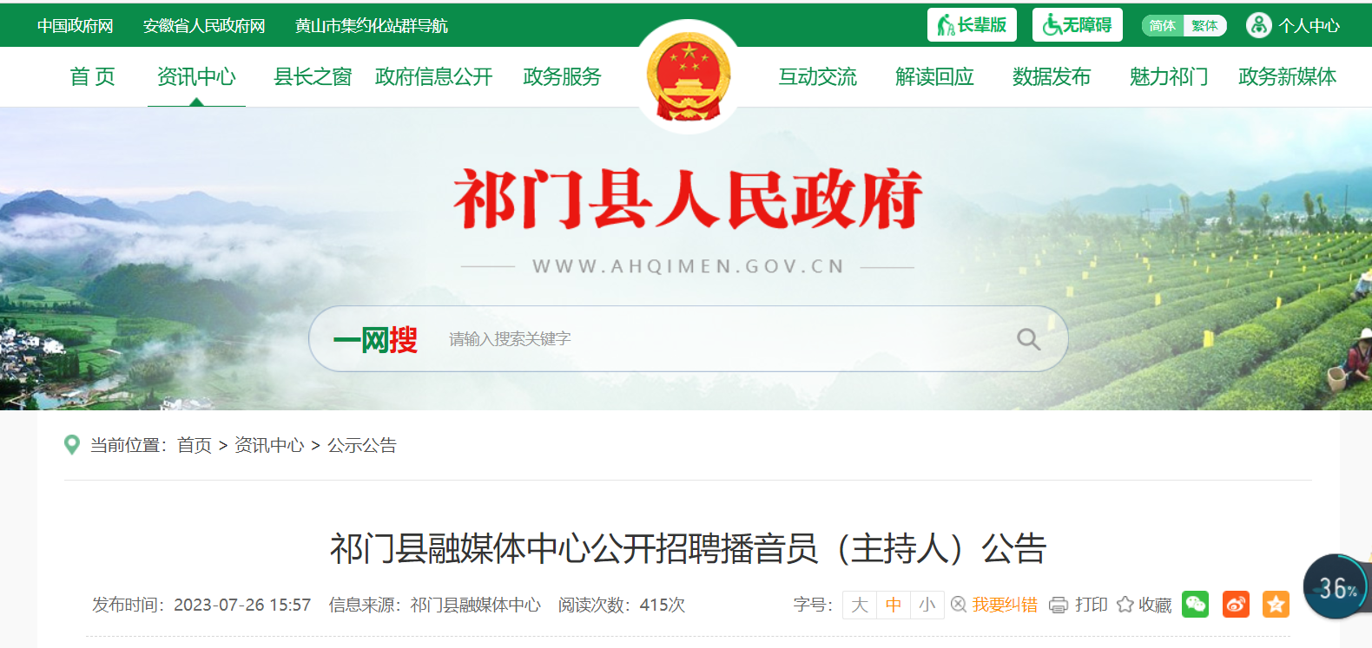Enable 长辈版 elder mode button

click(972, 25)
